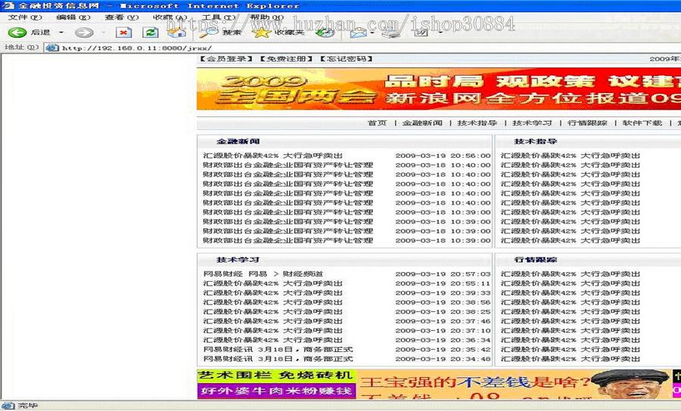Click the 金融新闻 section header
The image size is (681, 411).
[x=238, y=141]
